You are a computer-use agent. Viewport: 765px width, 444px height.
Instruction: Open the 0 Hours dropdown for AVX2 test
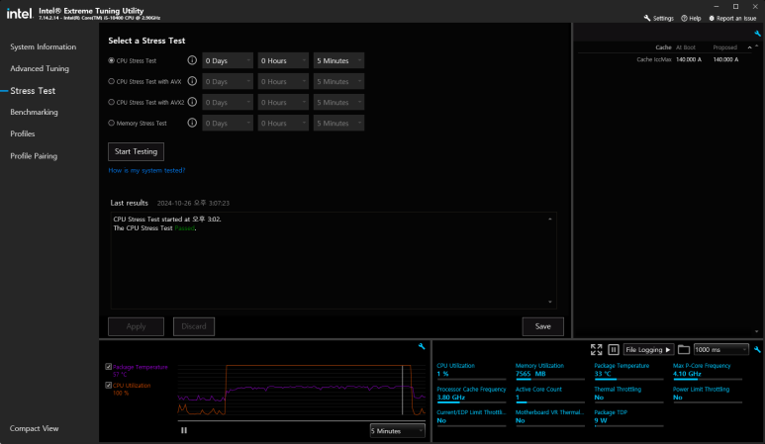point(283,103)
